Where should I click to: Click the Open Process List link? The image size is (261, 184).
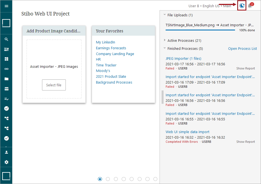242,49
